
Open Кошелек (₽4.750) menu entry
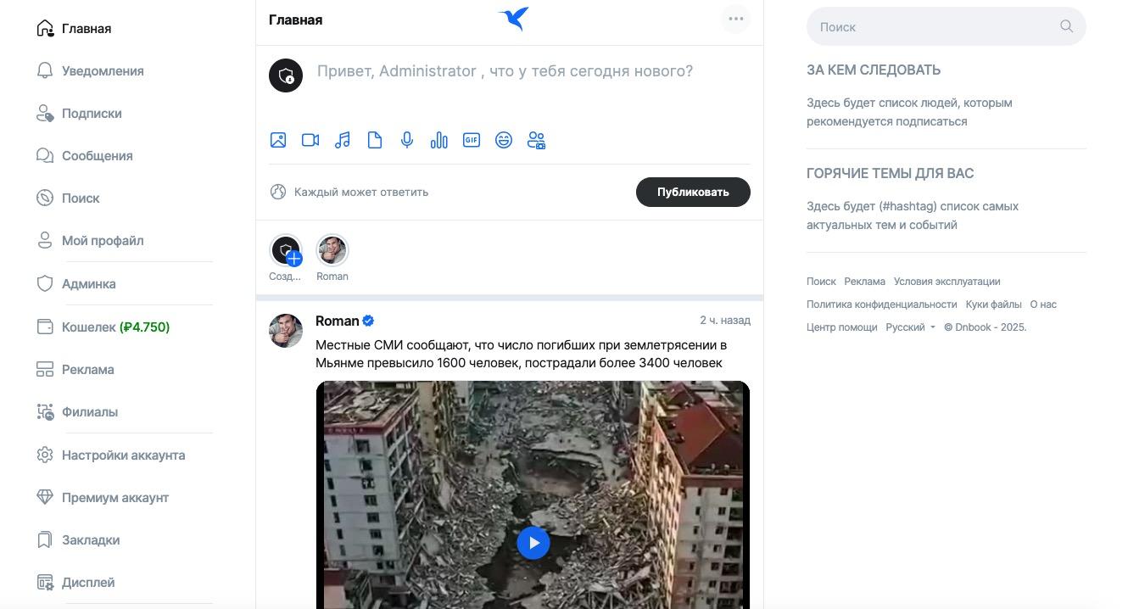coord(115,327)
